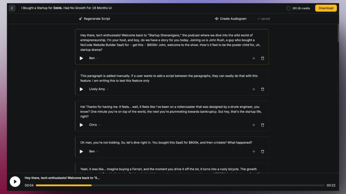Toggle main playback in bottom player
Screen dimensions: 346x194
15,182
